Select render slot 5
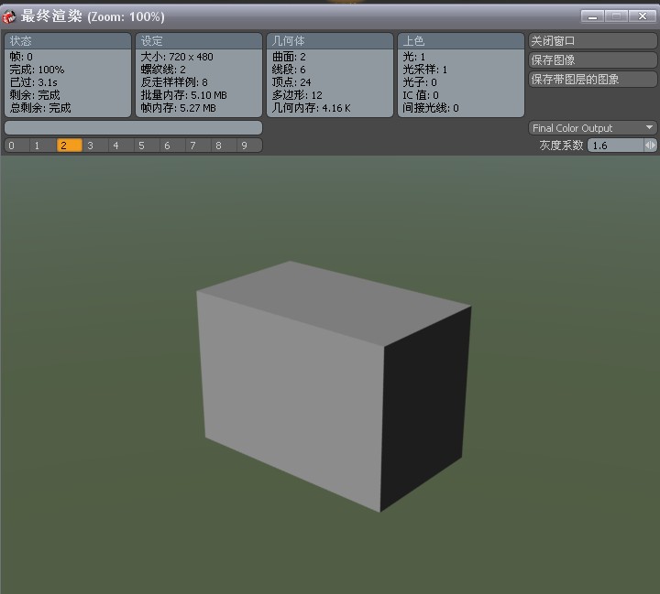 [147, 146]
